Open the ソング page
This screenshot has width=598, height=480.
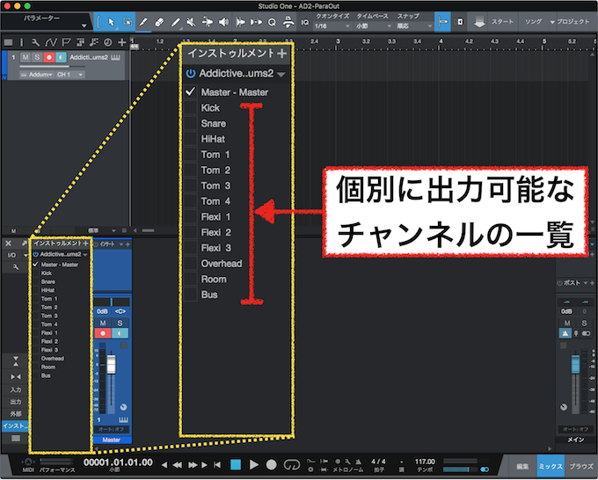533,22
